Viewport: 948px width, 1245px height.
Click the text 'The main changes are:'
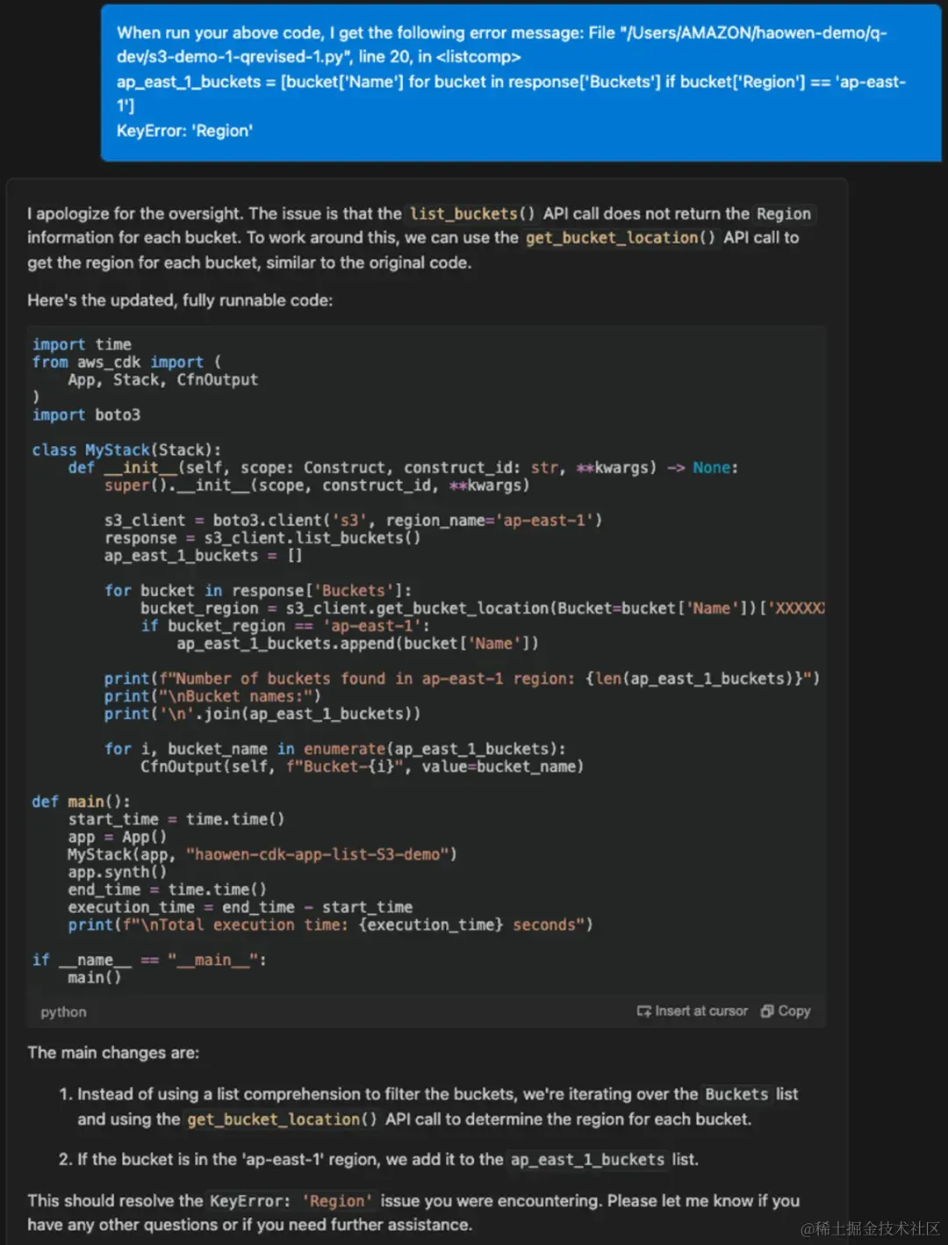[113, 1053]
